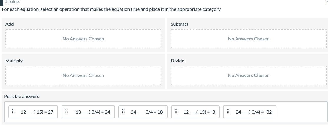Click drag handle of 12 __ (-15) = -3
The width and height of the screenshot is (328, 132).
[x=176, y=112]
